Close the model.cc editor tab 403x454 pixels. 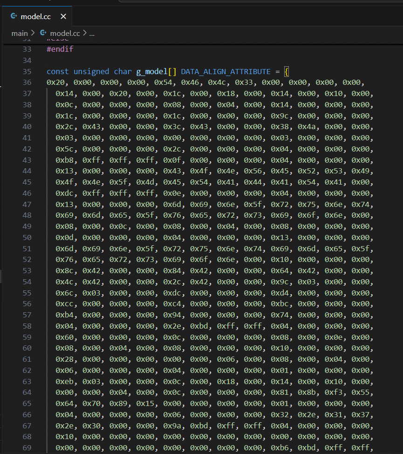(x=63, y=17)
